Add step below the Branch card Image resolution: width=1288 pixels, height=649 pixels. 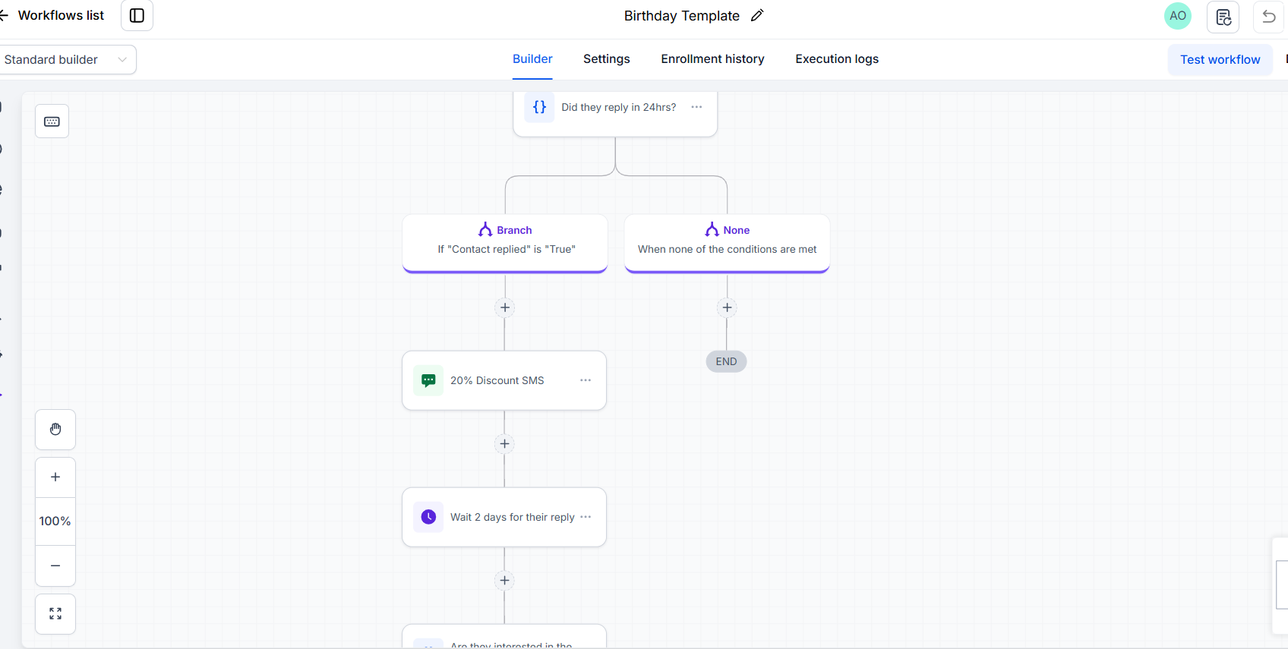pos(505,307)
